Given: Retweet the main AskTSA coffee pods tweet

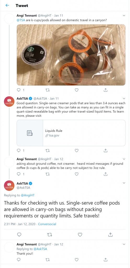Looking at the screenshot, I should (49, 235).
